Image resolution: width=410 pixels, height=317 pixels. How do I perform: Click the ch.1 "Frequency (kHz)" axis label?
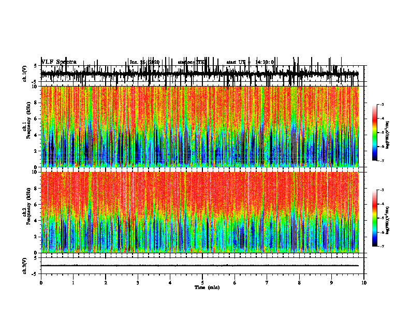pyautogui.click(x=28, y=121)
